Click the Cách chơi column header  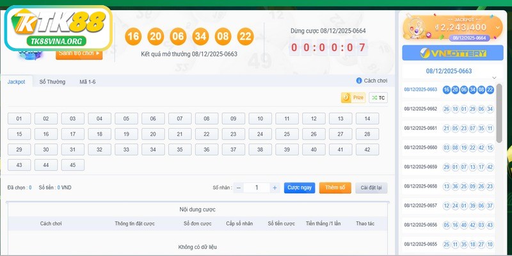coord(51,223)
